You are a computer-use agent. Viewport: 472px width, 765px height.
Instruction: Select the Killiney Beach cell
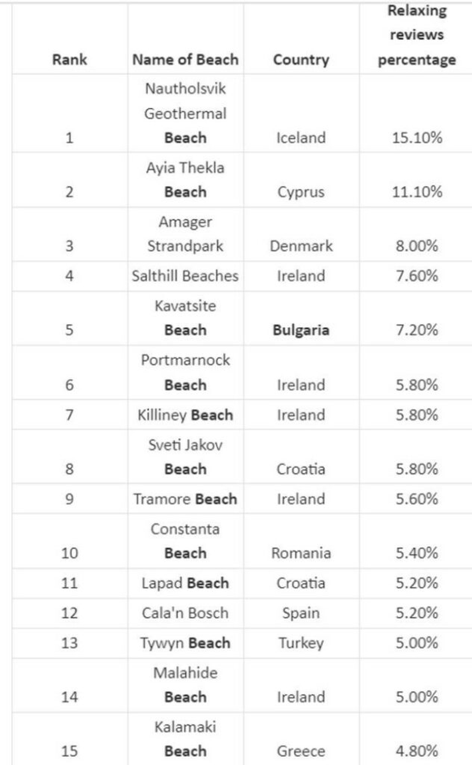185,415
